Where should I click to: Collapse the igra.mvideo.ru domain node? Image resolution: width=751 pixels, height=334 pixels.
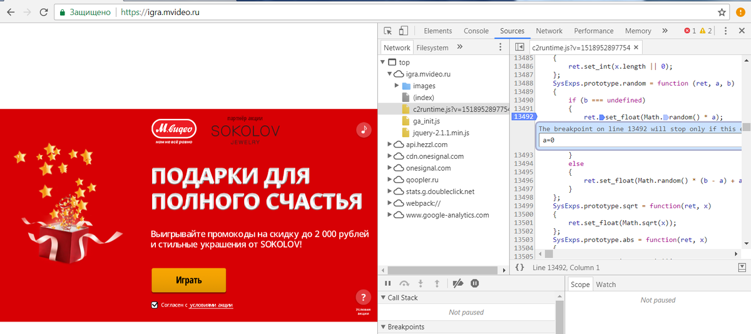point(391,74)
